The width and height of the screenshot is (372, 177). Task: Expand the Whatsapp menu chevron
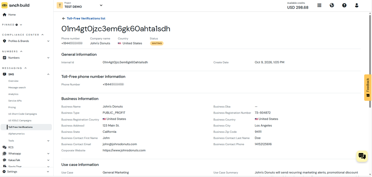point(48,154)
